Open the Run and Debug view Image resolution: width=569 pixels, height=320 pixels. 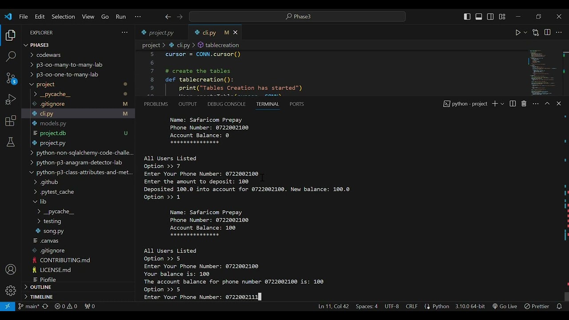(11, 99)
